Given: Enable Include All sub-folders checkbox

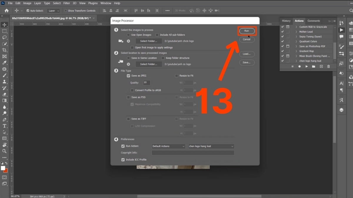Looking at the screenshot, I should (157, 35).
